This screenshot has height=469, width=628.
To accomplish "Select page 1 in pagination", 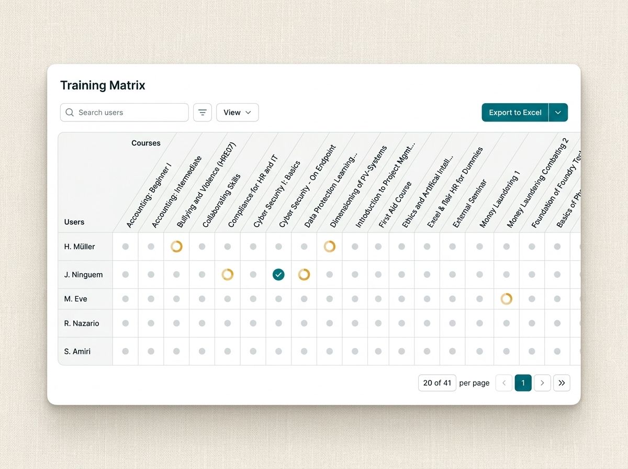I will (x=523, y=383).
